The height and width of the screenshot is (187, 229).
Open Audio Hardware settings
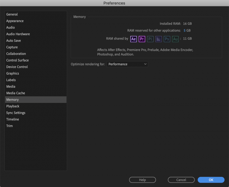tap(36, 34)
